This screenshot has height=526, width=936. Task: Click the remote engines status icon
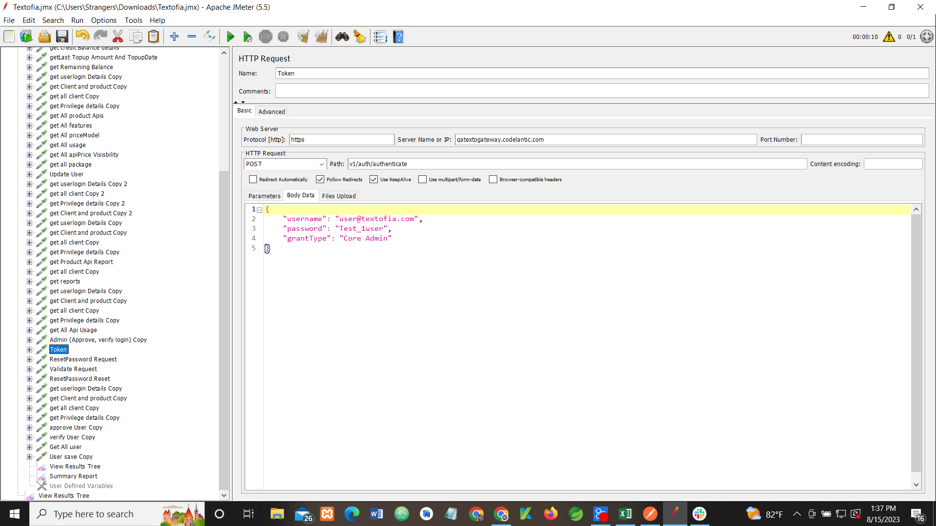tap(927, 37)
